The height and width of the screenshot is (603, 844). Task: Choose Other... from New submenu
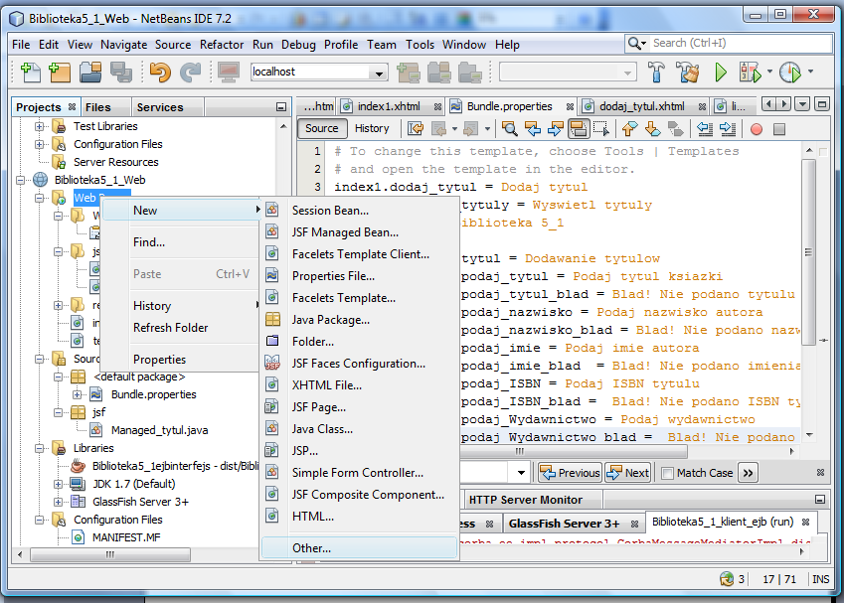click(x=359, y=548)
